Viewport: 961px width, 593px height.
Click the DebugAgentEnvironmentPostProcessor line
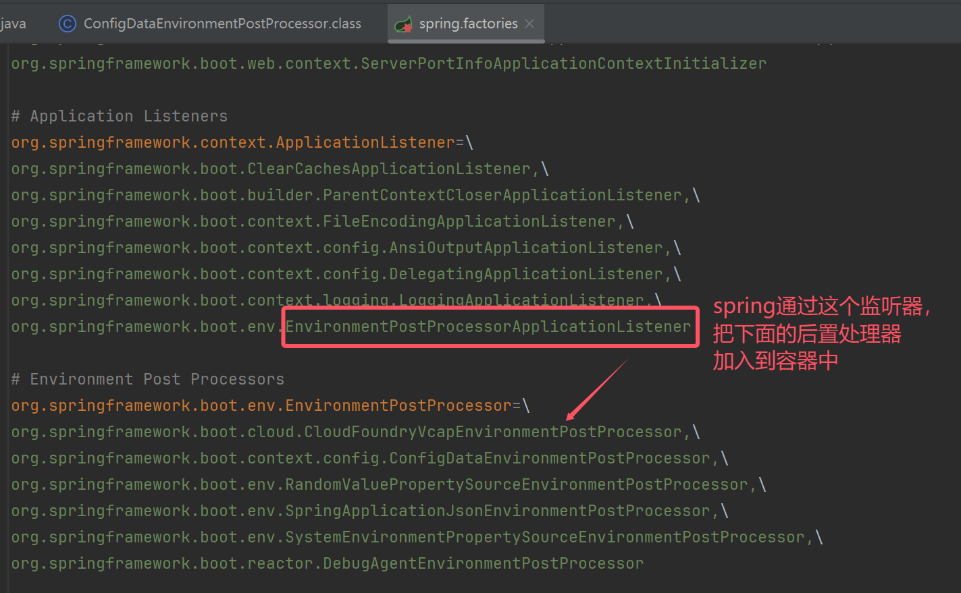click(x=327, y=563)
